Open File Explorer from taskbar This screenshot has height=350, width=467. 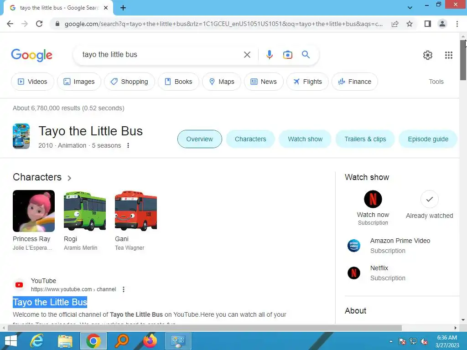pos(65,341)
